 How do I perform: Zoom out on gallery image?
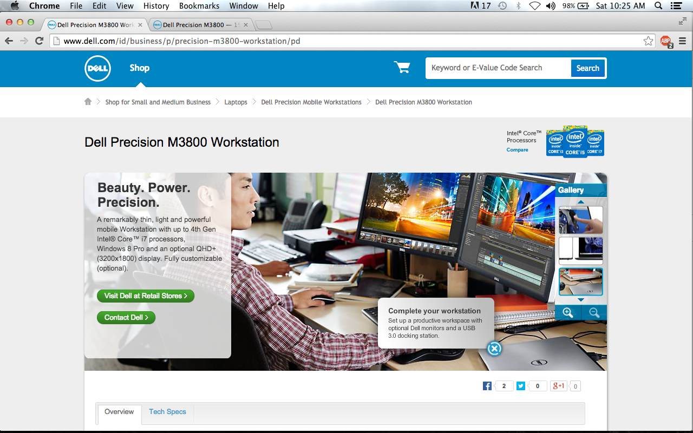(x=594, y=312)
